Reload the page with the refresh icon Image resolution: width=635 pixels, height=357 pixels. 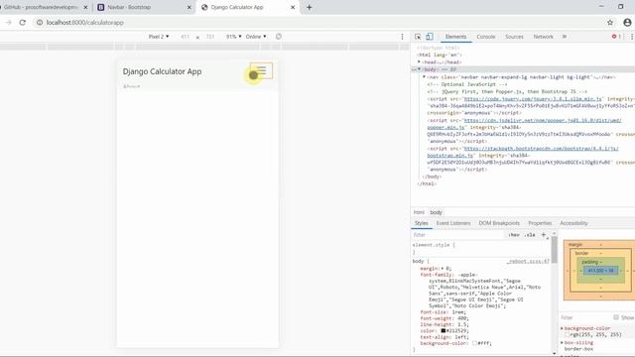click(22, 23)
